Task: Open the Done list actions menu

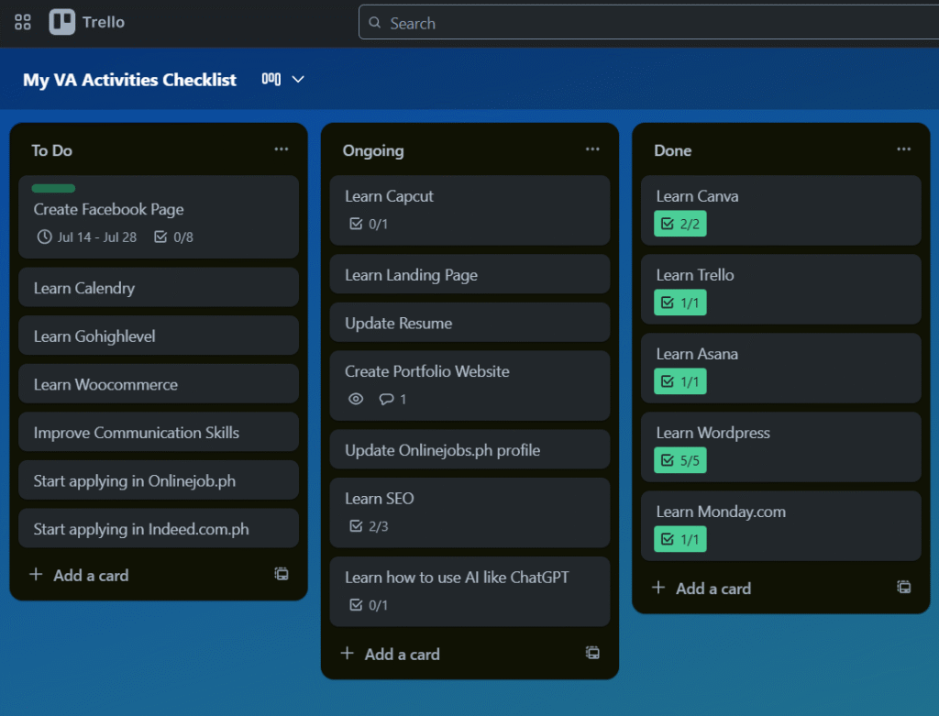Action: 903,149
